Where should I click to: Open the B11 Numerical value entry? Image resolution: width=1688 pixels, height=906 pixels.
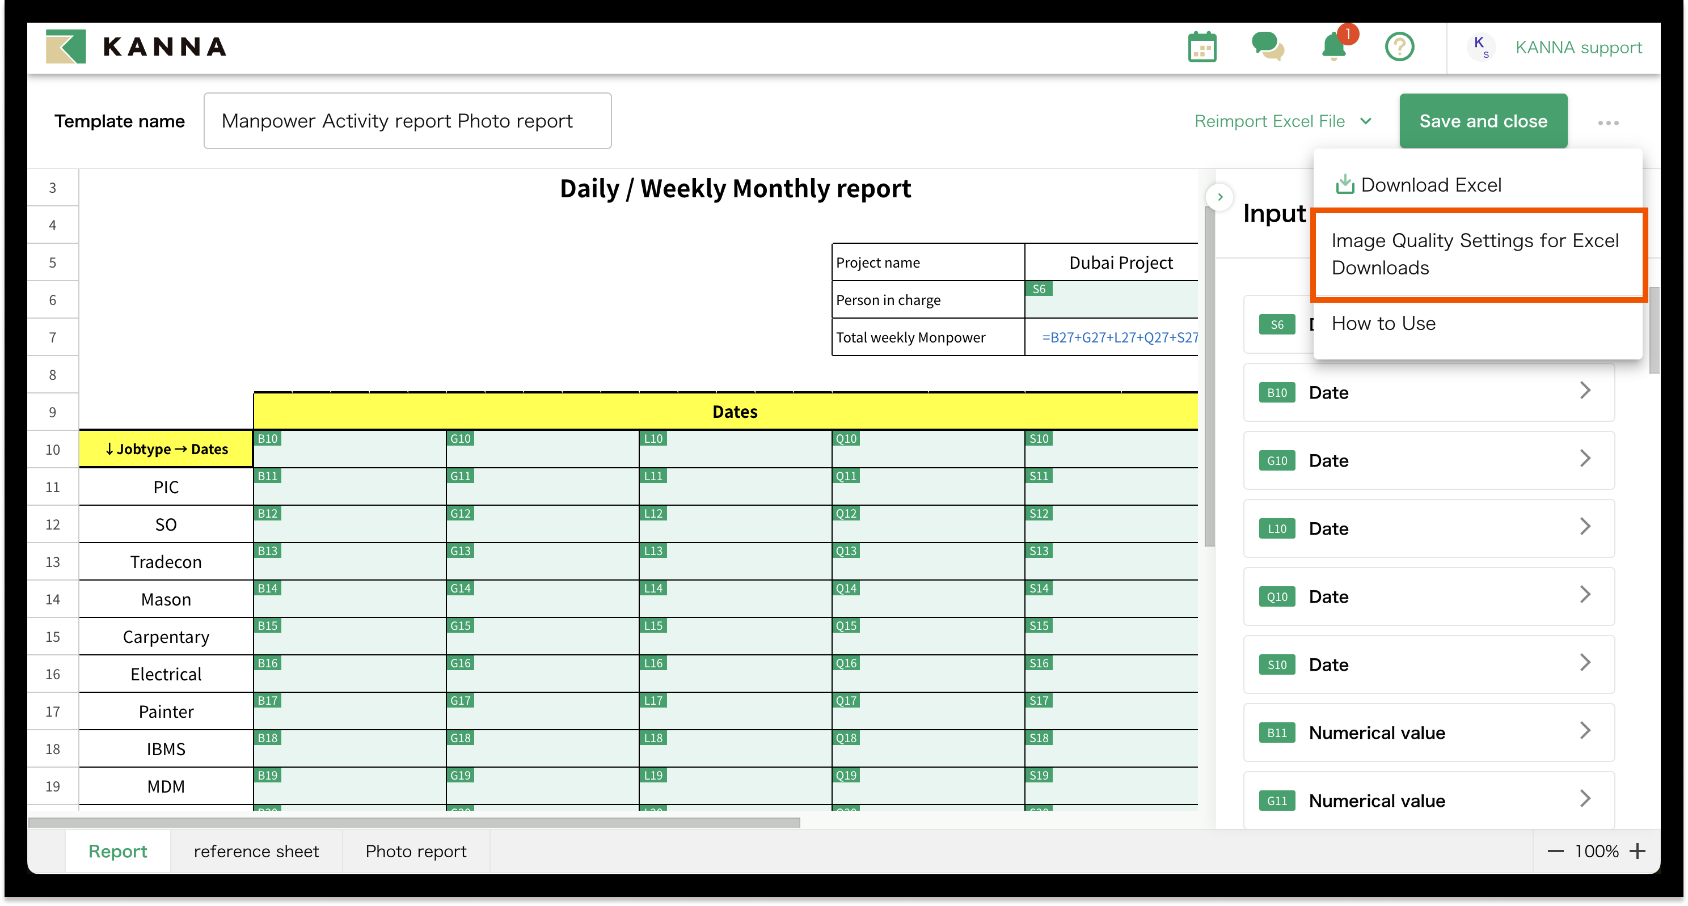[1429, 733]
